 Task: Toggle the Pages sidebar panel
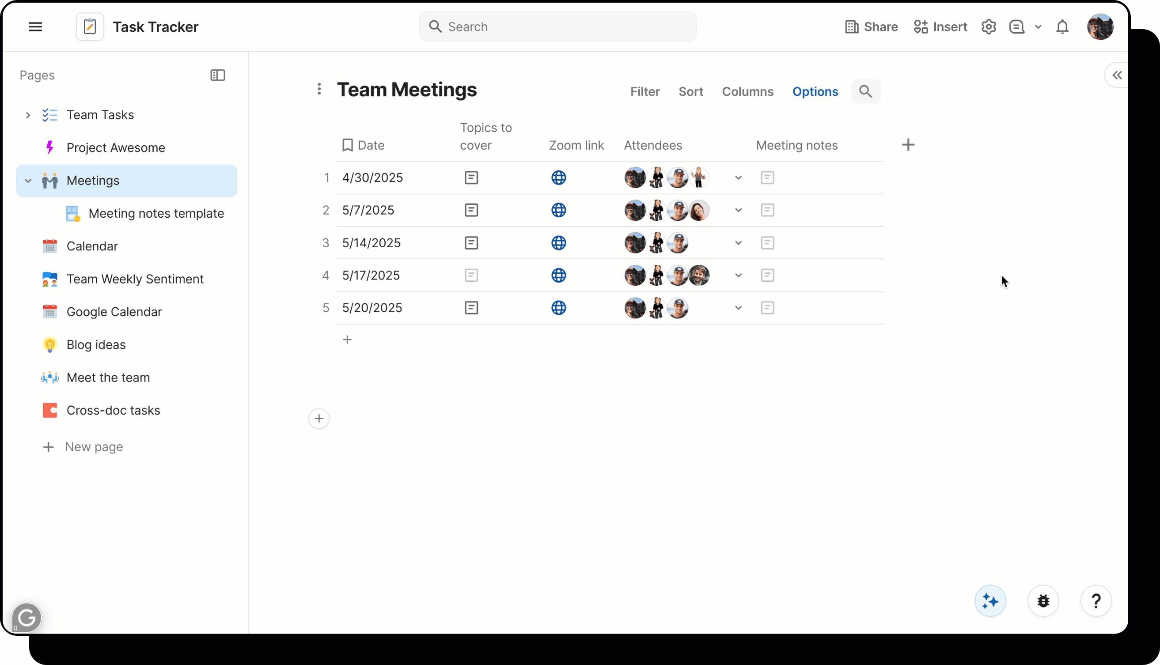[218, 75]
